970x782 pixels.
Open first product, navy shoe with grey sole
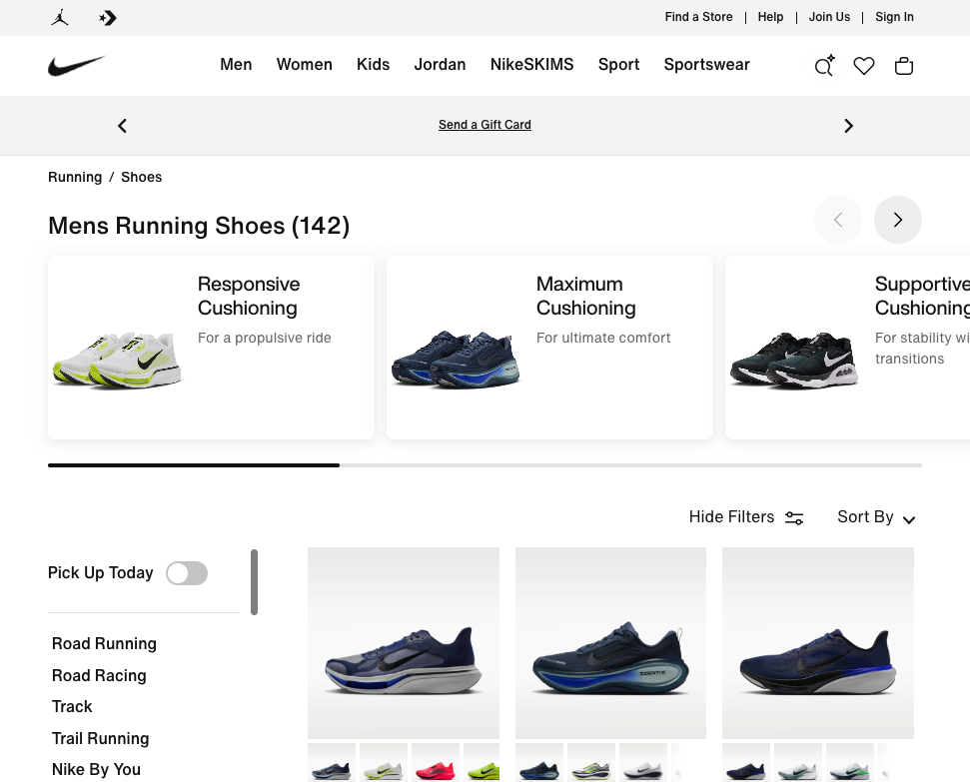pos(404,643)
